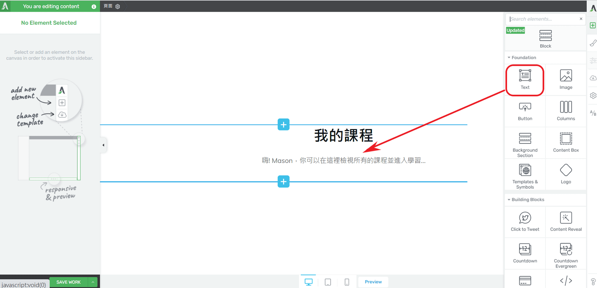Screen dimensions: 597x288
Task: Click the plus button above the heading
Action: click(x=284, y=124)
